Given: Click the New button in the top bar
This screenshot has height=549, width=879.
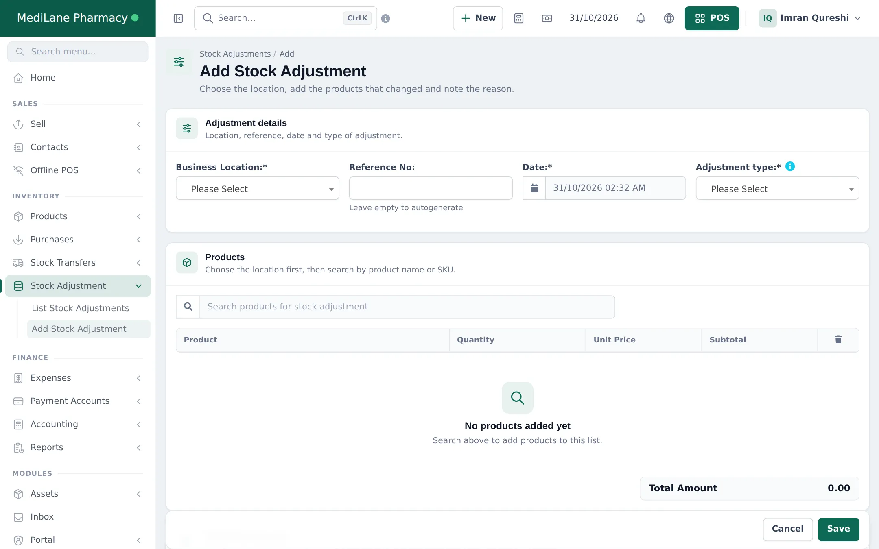Looking at the screenshot, I should [x=478, y=18].
